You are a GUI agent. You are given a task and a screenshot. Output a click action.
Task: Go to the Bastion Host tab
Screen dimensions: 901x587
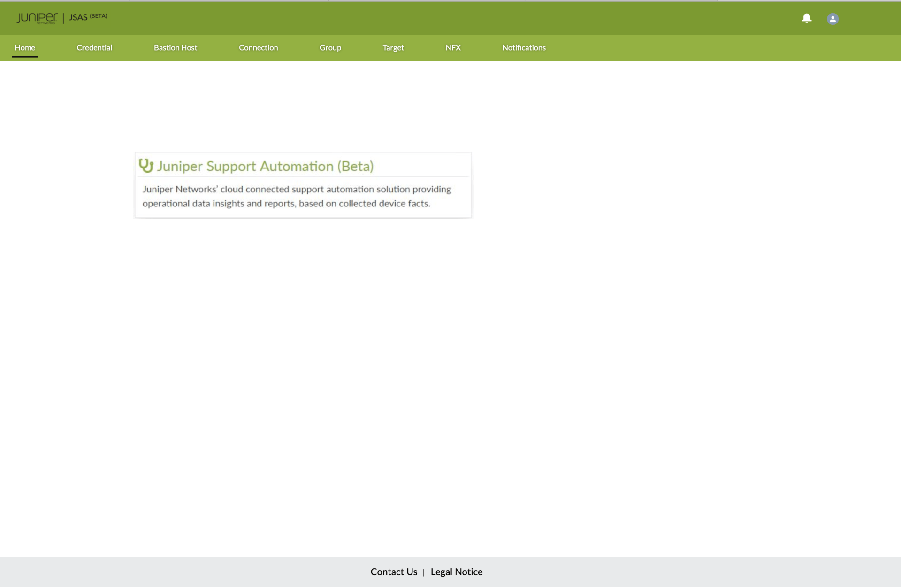[x=176, y=47]
